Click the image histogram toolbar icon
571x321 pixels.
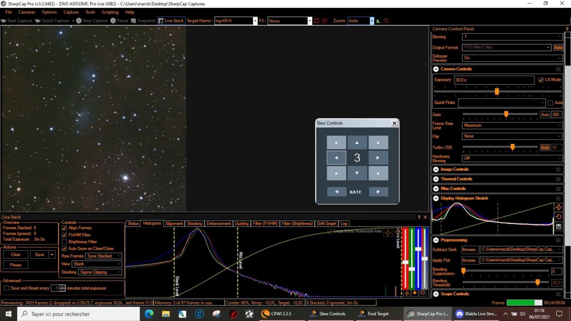point(379,21)
